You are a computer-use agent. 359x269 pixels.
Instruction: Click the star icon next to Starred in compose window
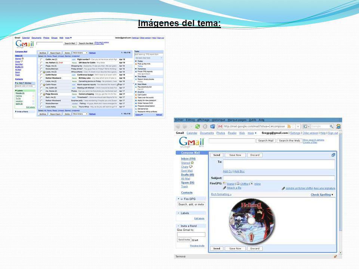pos(192,163)
